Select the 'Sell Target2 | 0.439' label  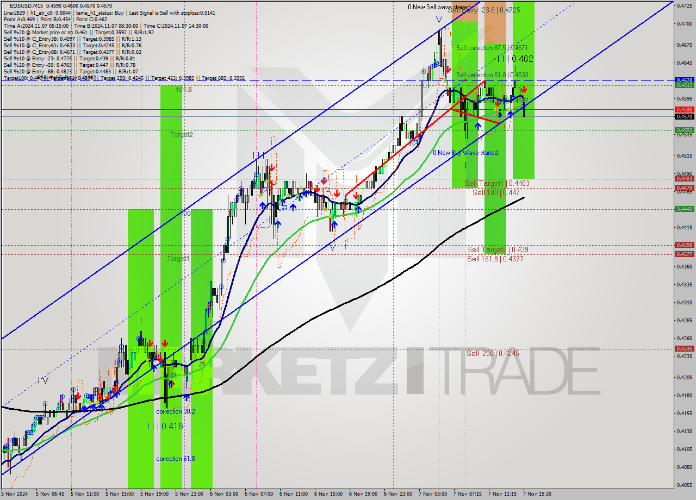(x=498, y=249)
